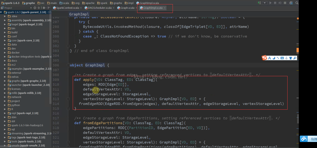Expand the graphx module tree arrow

(5, 81)
